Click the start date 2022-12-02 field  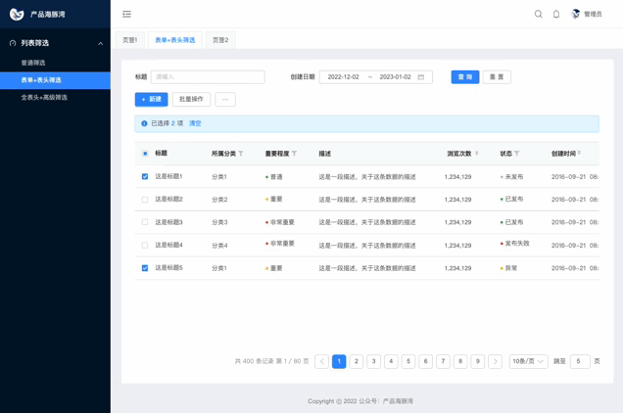pyautogui.click(x=343, y=77)
